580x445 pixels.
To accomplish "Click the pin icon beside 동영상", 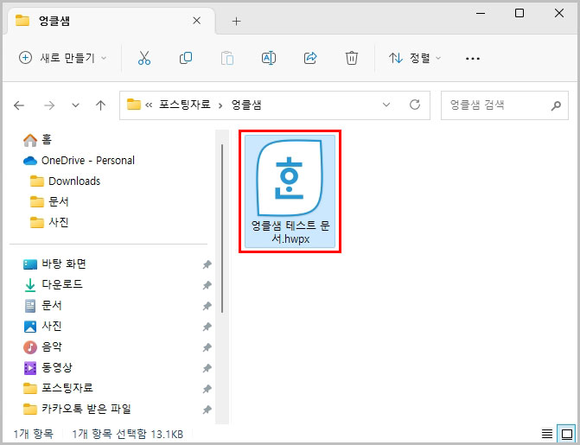I will 207,368.
